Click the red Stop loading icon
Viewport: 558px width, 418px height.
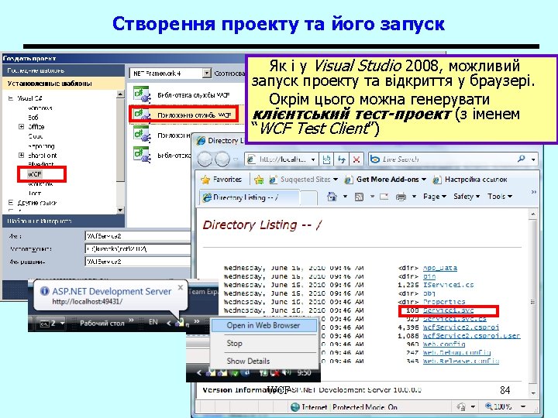click(356, 159)
